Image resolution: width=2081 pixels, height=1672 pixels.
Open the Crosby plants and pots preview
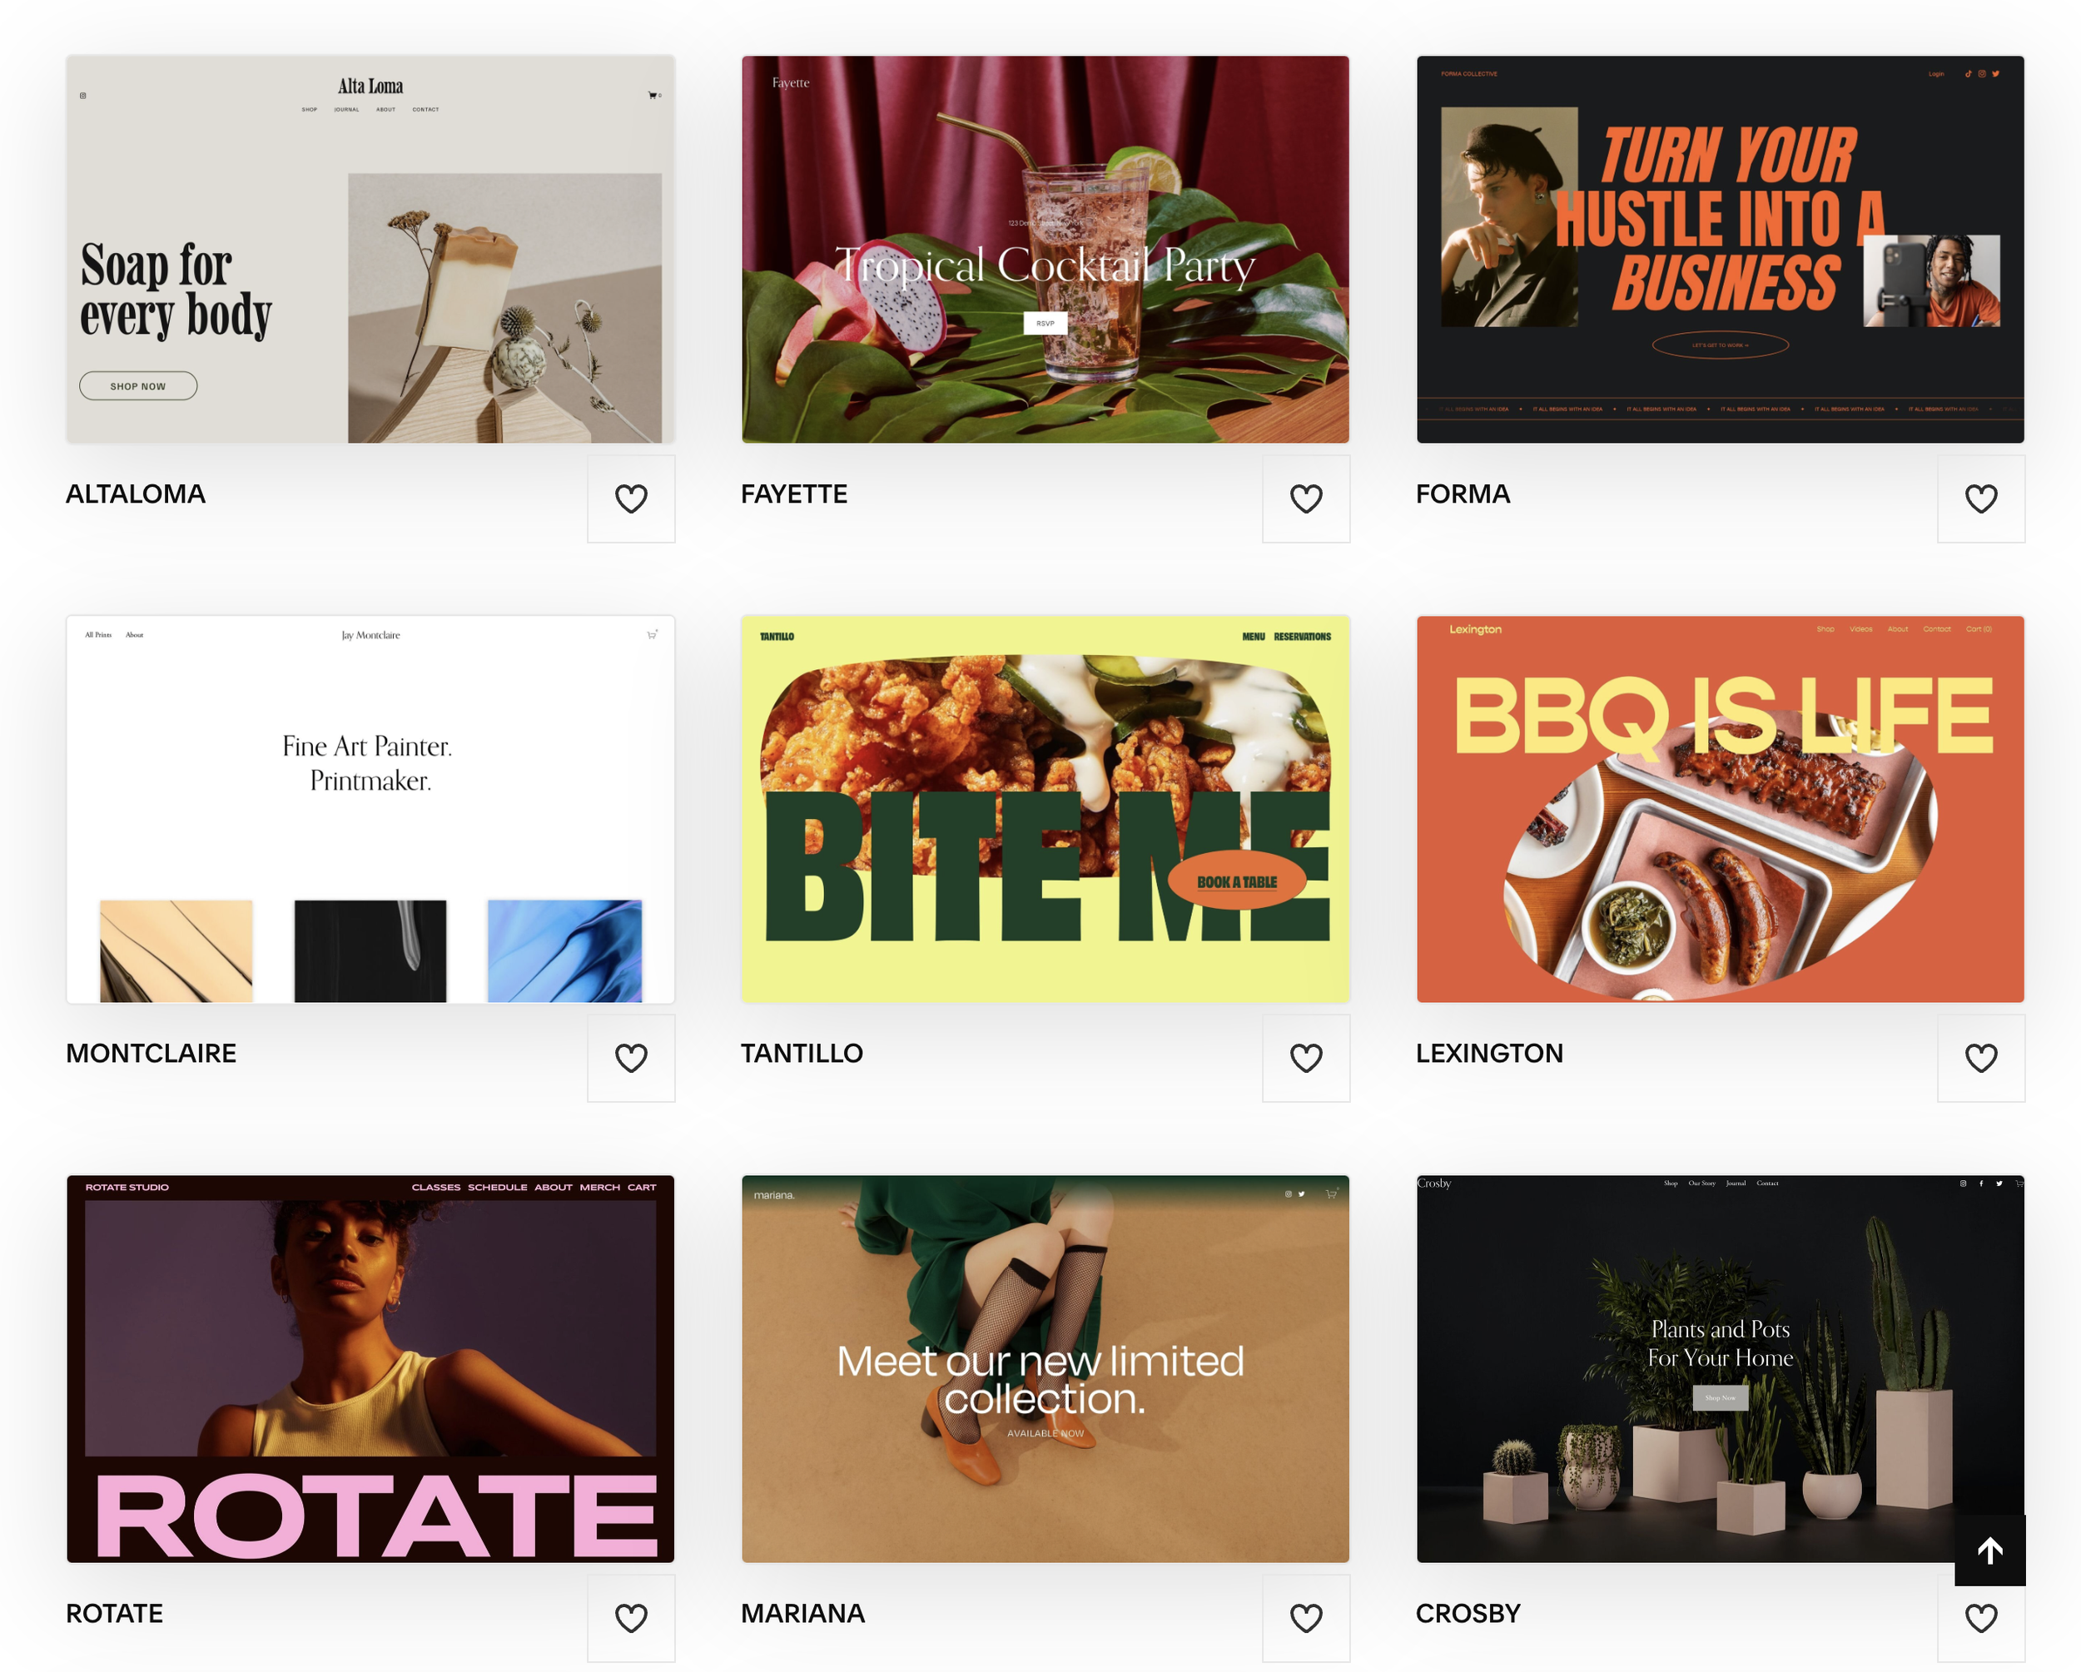(x=1720, y=1369)
